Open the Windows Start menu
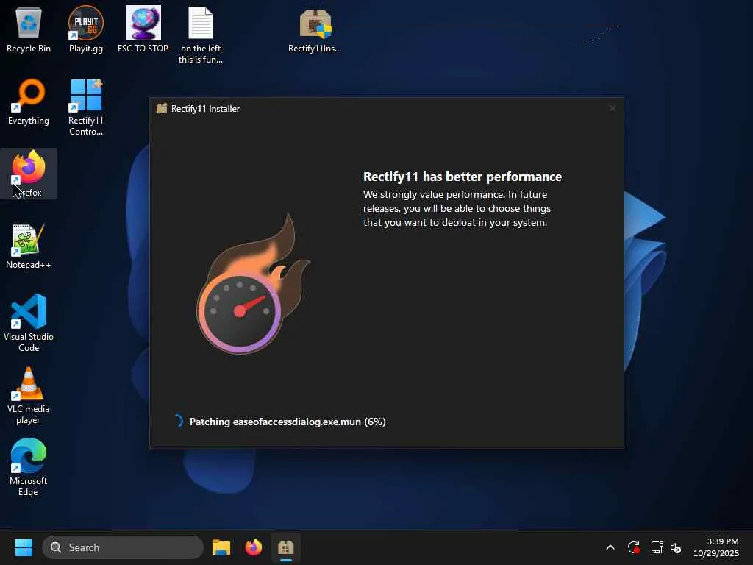753x565 pixels. pos(24,547)
